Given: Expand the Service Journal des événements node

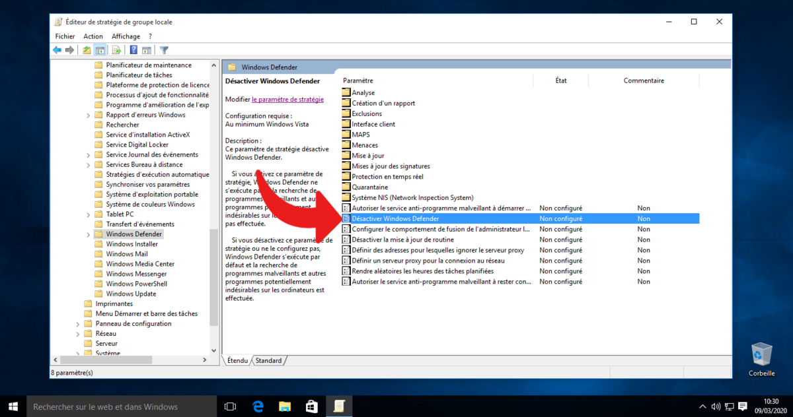Looking at the screenshot, I should (89, 154).
